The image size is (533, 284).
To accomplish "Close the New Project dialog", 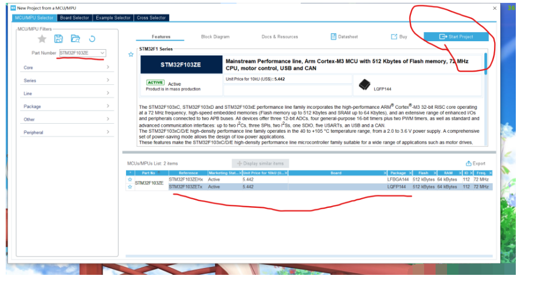I will pos(495,8).
